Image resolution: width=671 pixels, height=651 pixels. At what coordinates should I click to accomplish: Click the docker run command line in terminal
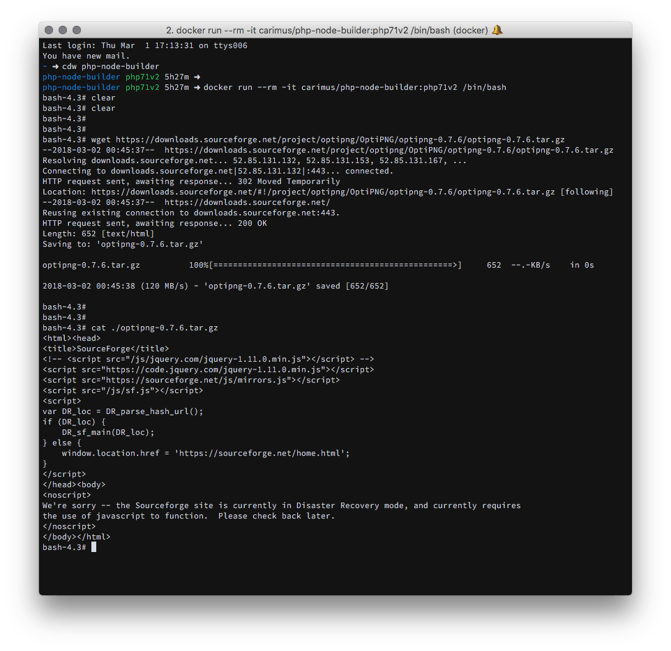[274, 87]
